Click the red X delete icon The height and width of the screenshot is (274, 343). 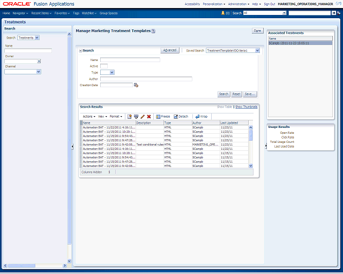point(149,117)
